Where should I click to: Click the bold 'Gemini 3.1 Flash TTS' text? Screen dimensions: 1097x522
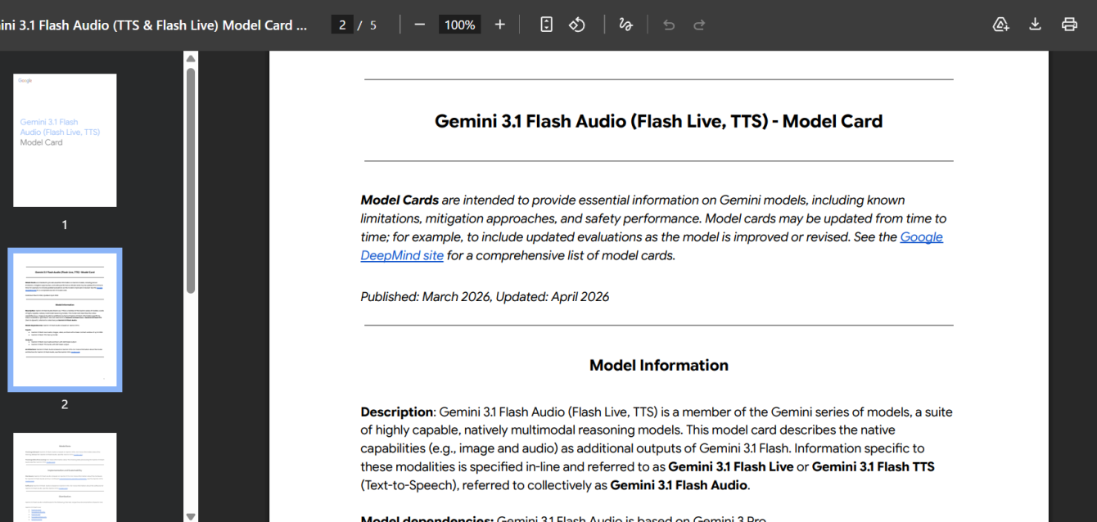click(x=873, y=466)
